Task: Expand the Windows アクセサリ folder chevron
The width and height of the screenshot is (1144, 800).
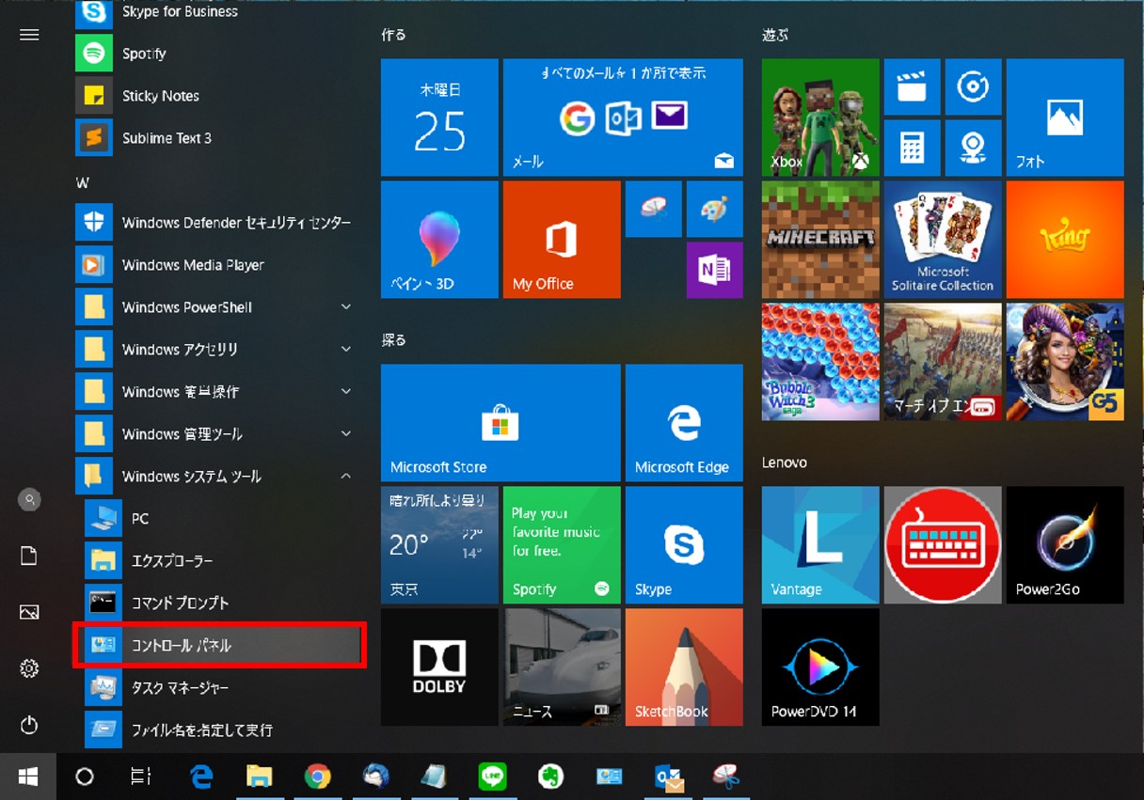Action: [346, 350]
